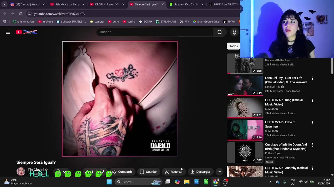This screenshot has height=187, width=334.
Task: Open File Explorer from the taskbar
Action: [x=187, y=182]
